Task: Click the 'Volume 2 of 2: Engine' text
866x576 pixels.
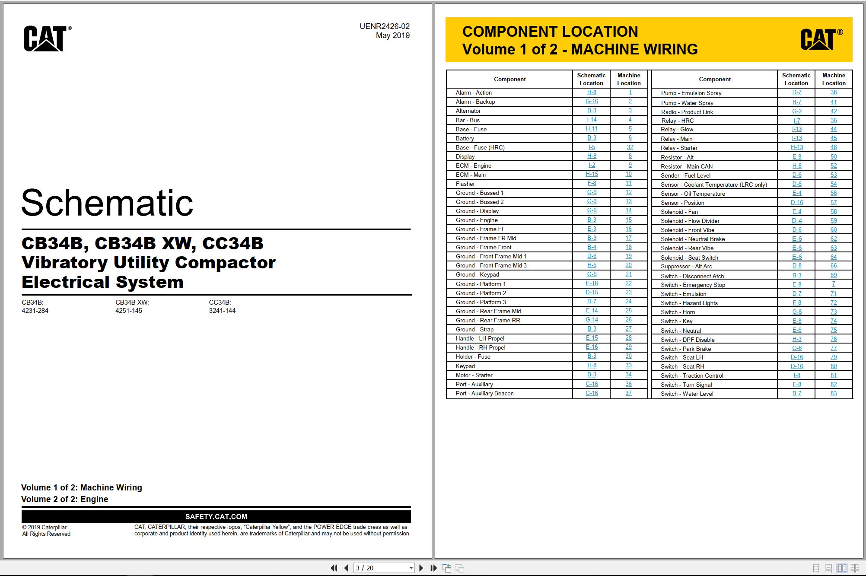Action: 65,499
